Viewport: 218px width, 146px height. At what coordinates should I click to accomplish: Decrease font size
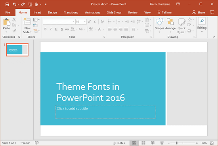95,22
